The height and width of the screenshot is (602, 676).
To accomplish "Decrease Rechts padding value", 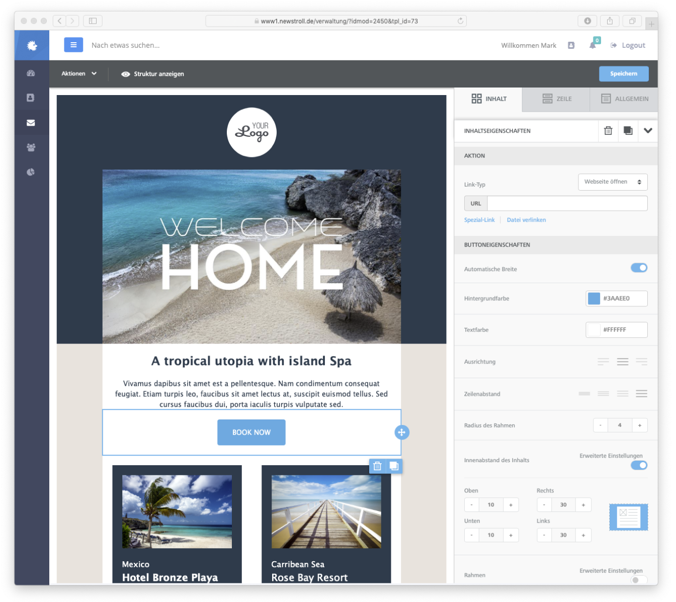I will tap(544, 505).
